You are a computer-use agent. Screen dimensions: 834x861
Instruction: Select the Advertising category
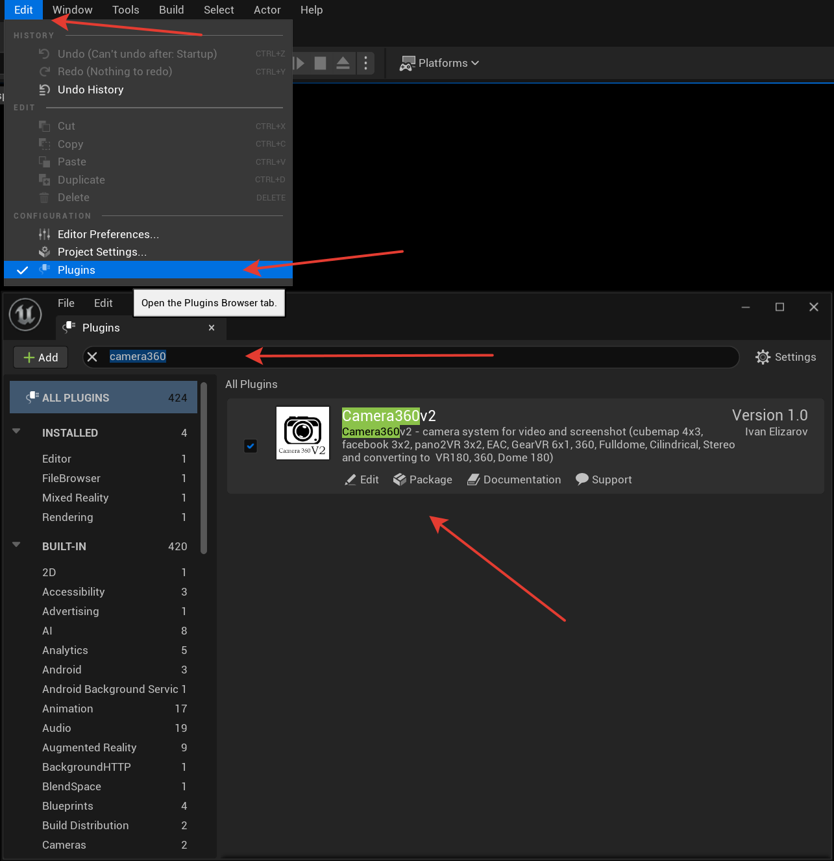click(104, 611)
